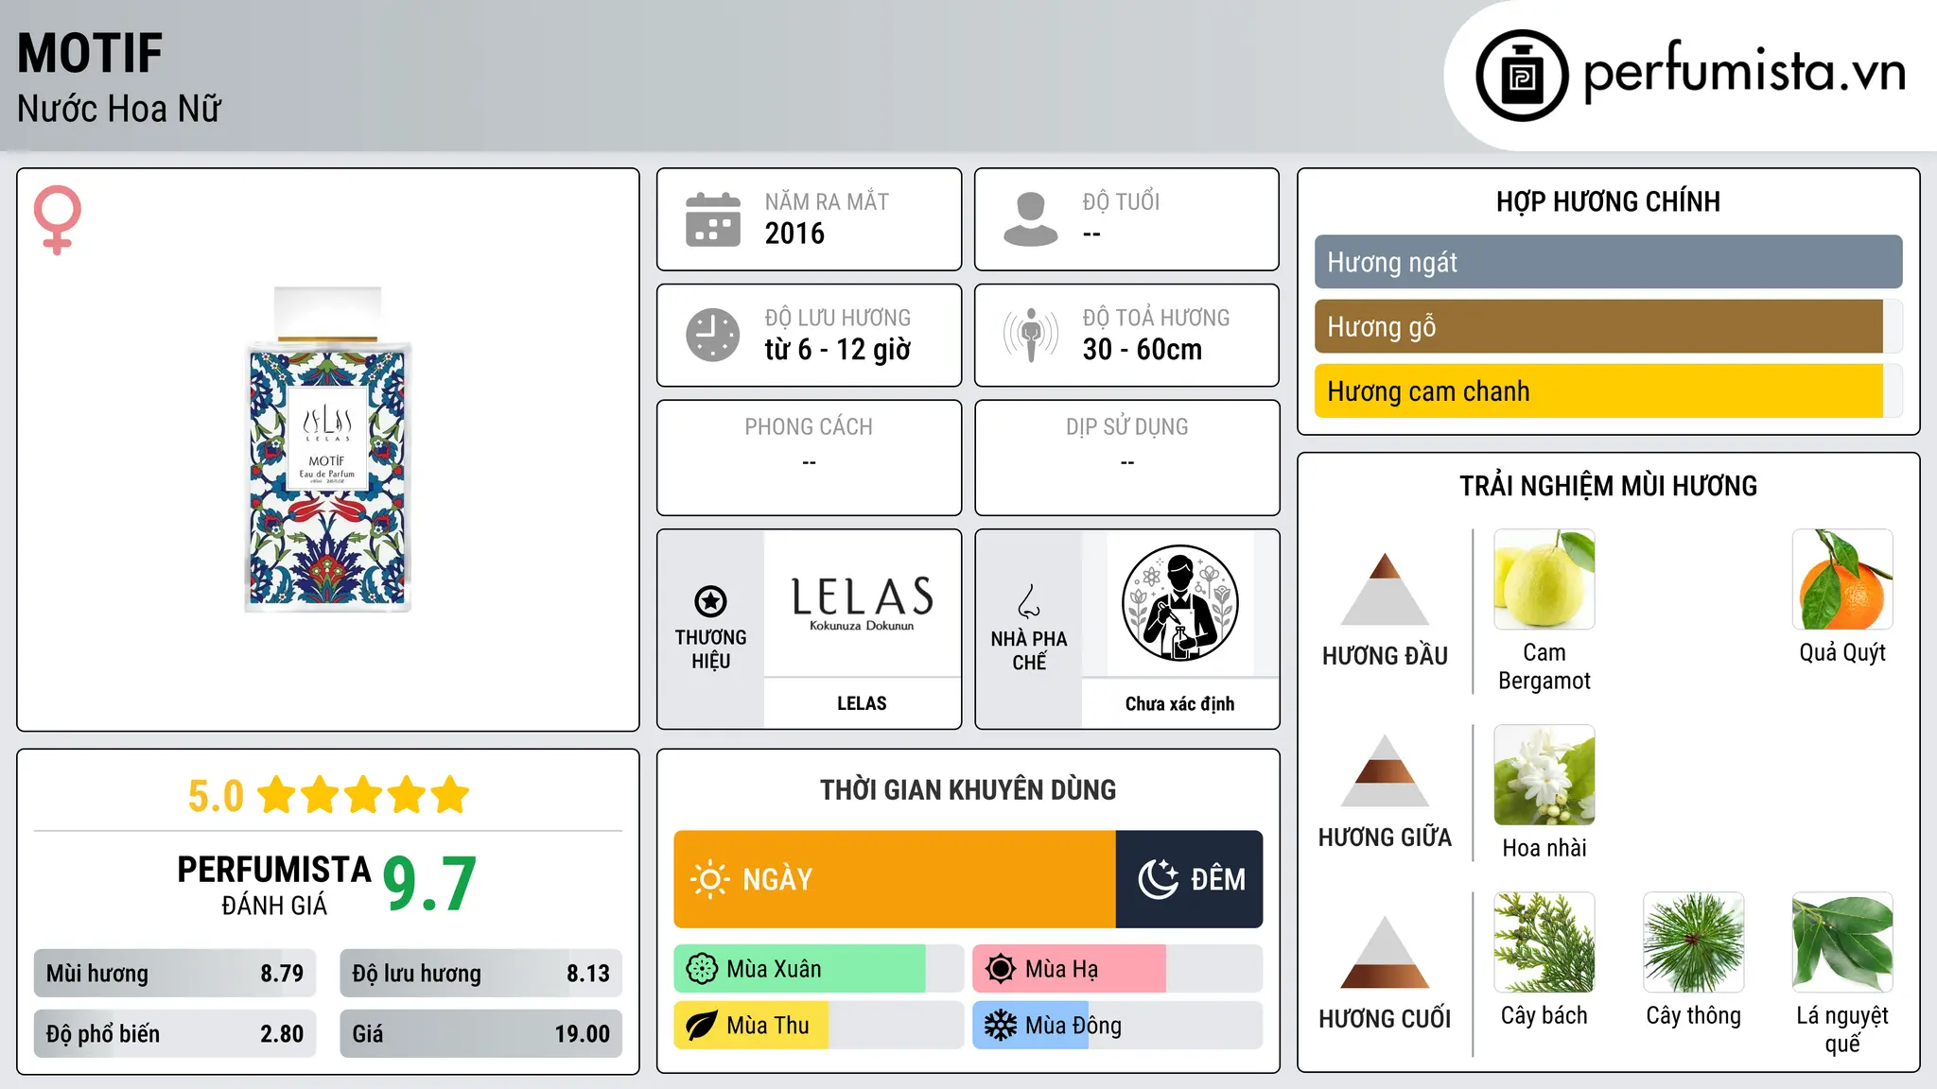Image resolution: width=1937 pixels, height=1089 pixels.
Task: Click the 9.7 Perfumista score
Action: click(x=429, y=884)
